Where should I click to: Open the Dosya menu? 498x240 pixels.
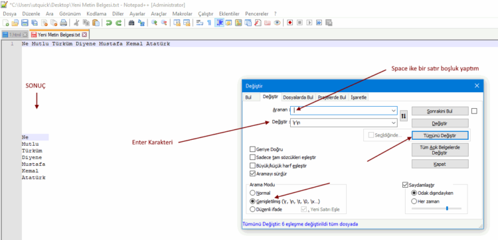9,14
